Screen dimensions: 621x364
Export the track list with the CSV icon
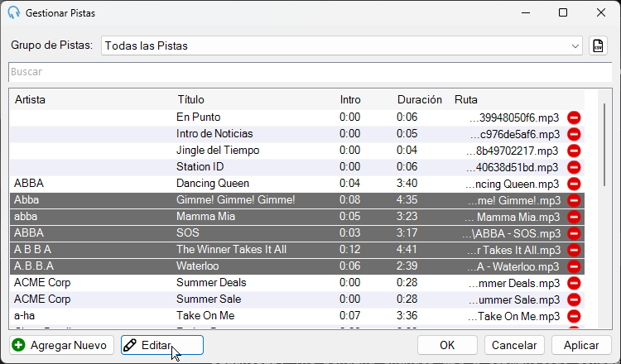tap(598, 45)
